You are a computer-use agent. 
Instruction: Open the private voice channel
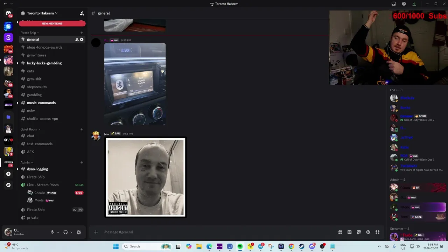52,218
